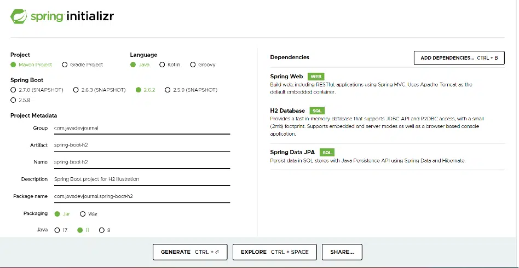
Task: Click the Dependencies heading
Action: [x=290, y=57]
